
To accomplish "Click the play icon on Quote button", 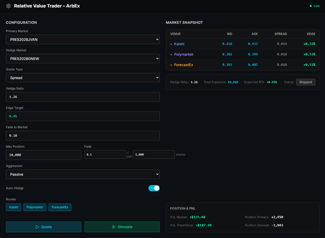I will click(37, 227).
